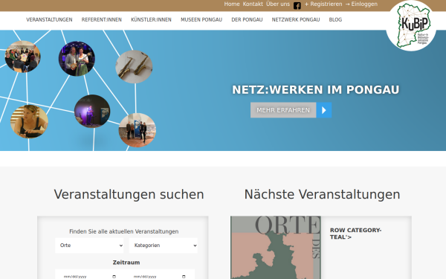The width and height of the screenshot is (446, 279).
Task: Click the 'Veranstaltungen suchen' heading
Action: pyautogui.click(x=129, y=194)
